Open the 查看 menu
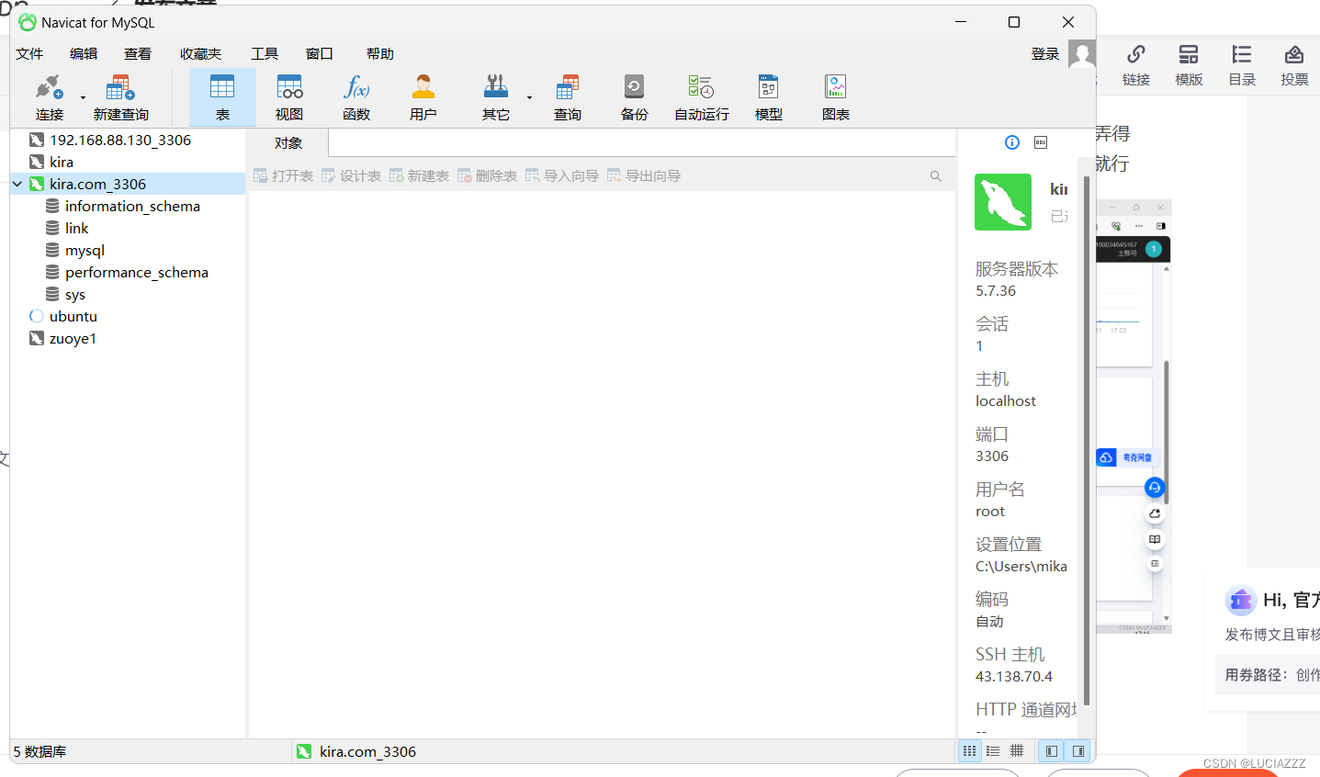 click(138, 54)
